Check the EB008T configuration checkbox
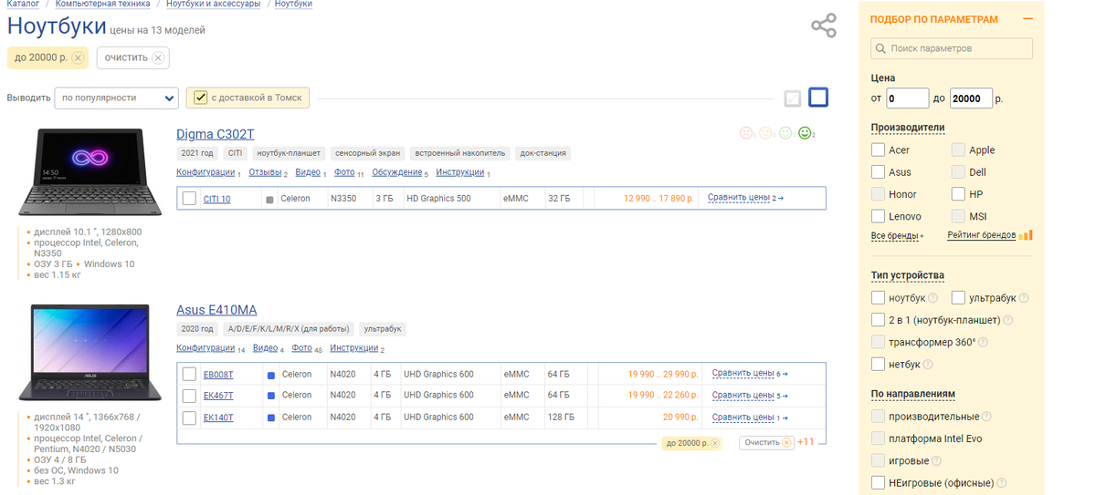The height and width of the screenshot is (495, 1096). 189,375
